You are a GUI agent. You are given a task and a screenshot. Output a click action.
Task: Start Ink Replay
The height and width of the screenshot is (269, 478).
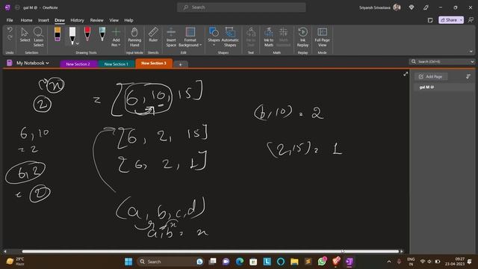pos(302,37)
